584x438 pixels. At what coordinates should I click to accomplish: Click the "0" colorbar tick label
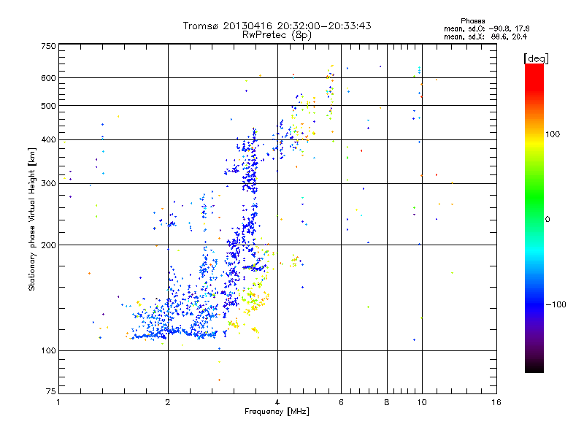click(547, 220)
